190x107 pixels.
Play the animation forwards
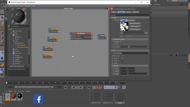click(77, 87)
